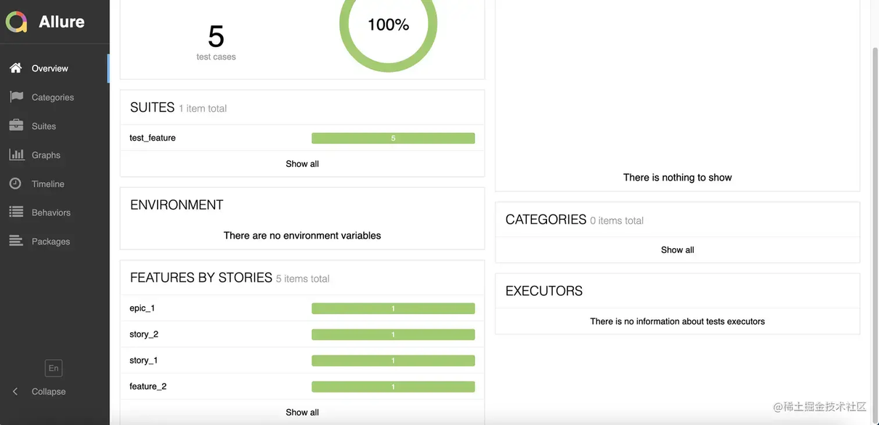
Task: Select the Categories flag icon
Action: coord(16,97)
